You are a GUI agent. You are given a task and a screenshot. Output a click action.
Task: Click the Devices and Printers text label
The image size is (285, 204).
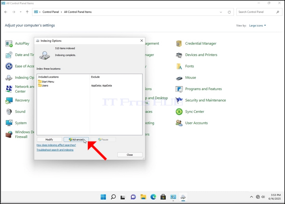click(x=201, y=55)
